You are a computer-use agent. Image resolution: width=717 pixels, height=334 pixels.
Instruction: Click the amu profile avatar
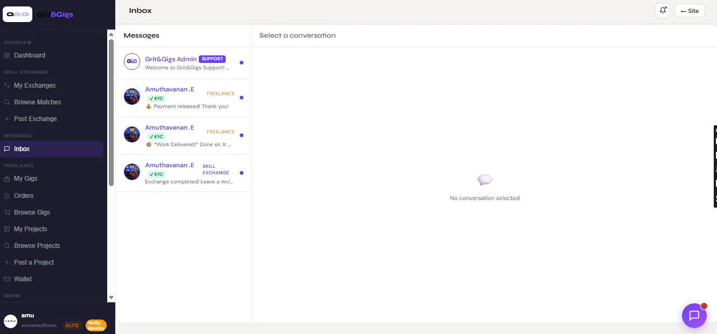tap(11, 321)
